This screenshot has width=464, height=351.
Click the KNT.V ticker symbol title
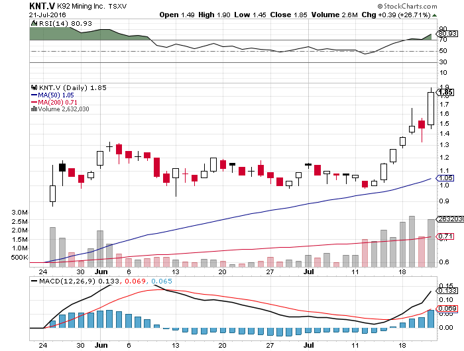tap(42, 6)
